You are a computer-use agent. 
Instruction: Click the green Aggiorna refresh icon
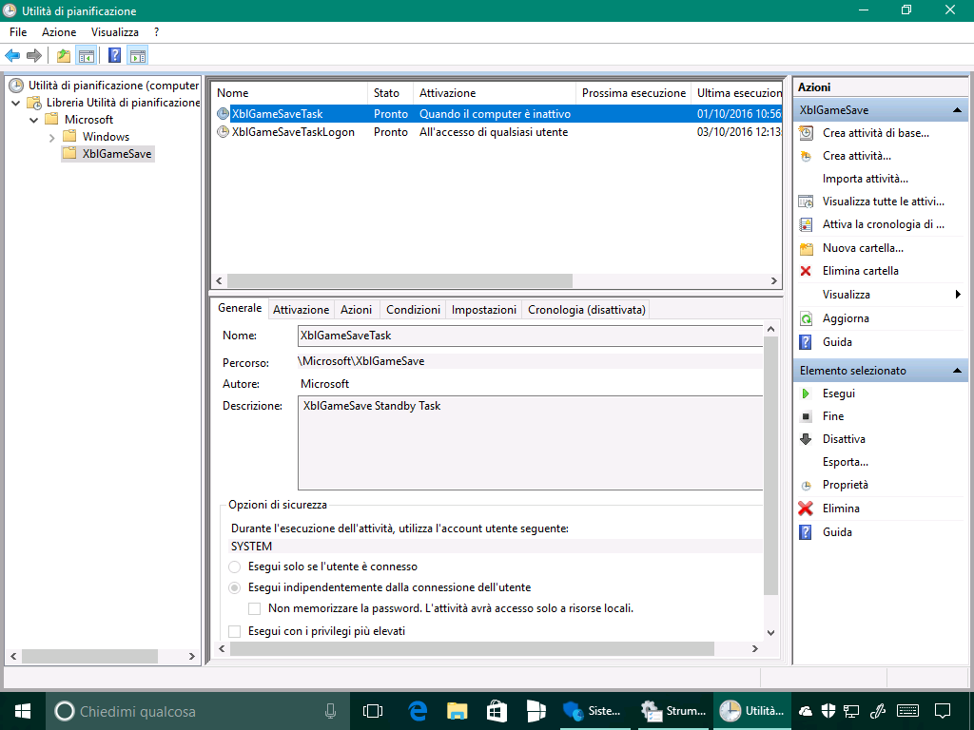[806, 318]
